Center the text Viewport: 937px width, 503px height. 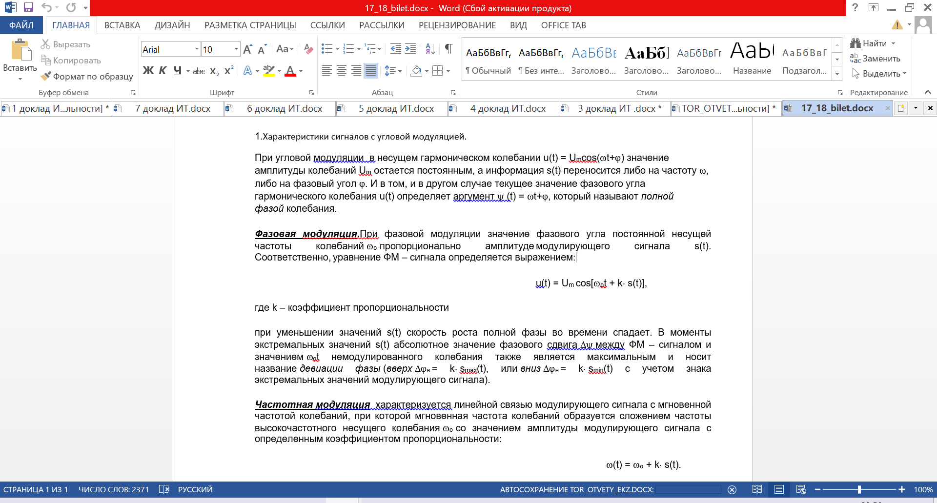[342, 71]
